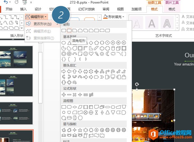Select the rounded rectangle shape (圆角矩形)
Screen dimensions: 194x142
[x=69, y=30]
